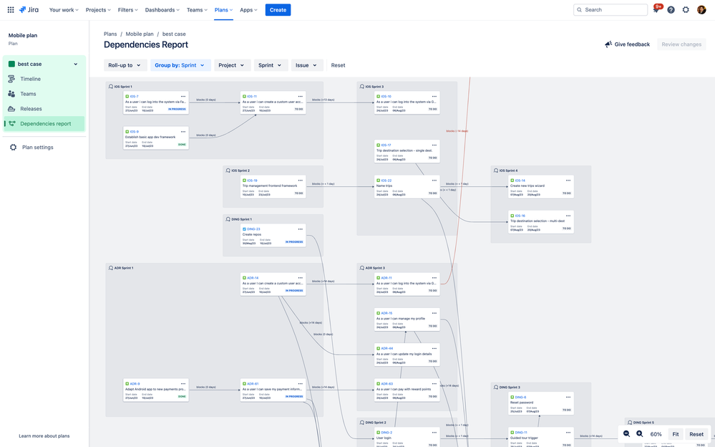This screenshot has width=715, height=447.
Task: Zoom out using the minus magnifier icon
Action: tap(626, 433)
